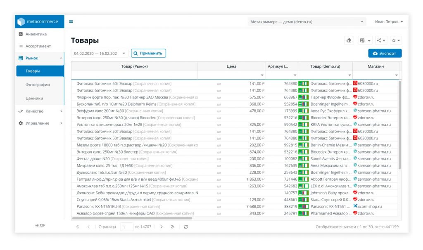Click the Экспорт button
Image resolution: width=423 pixels, height=250 pixels.
385,53
